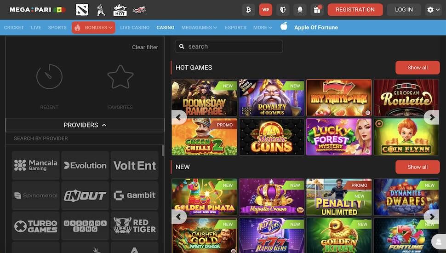Screen dimensions: 446x253
Task: Collapse the PROVIDERS section
Action: (x=85, y=125)
